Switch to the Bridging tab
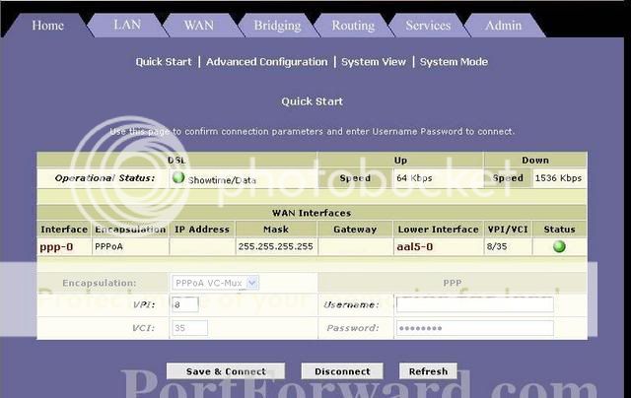 [x=277, y=26]
